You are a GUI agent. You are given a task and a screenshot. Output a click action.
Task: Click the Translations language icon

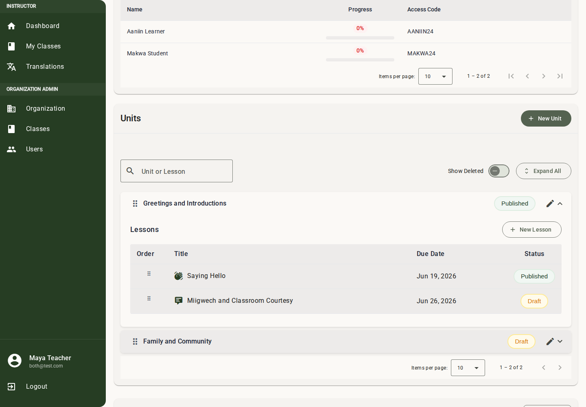[x=11, y=67]
